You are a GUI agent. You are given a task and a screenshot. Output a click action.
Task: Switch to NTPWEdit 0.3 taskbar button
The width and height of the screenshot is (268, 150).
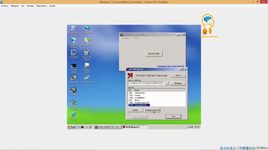pyautogui.click(x=135, y=127)
